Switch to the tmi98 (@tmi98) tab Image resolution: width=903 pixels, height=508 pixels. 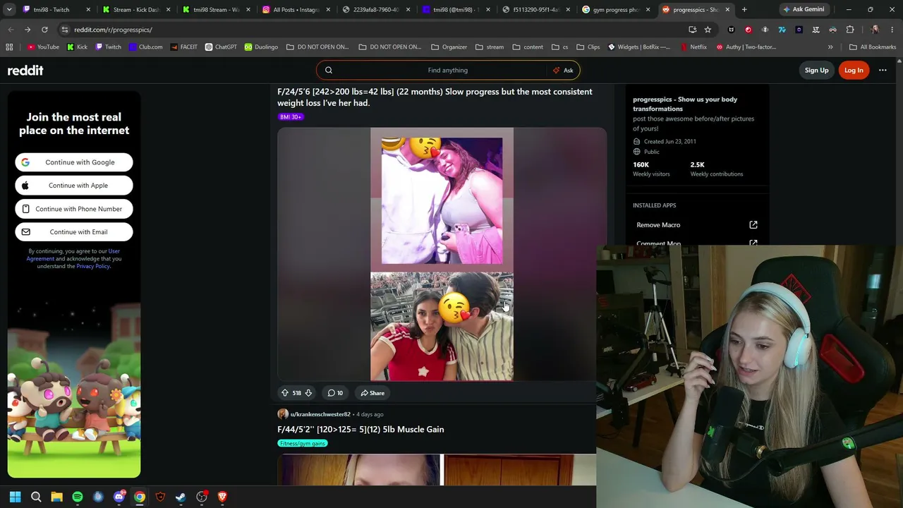pos(456,10)
